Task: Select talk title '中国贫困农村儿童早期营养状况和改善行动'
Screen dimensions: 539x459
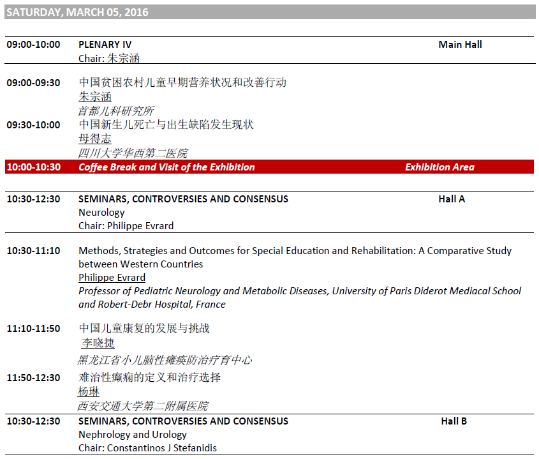Action: pos(182,82)
